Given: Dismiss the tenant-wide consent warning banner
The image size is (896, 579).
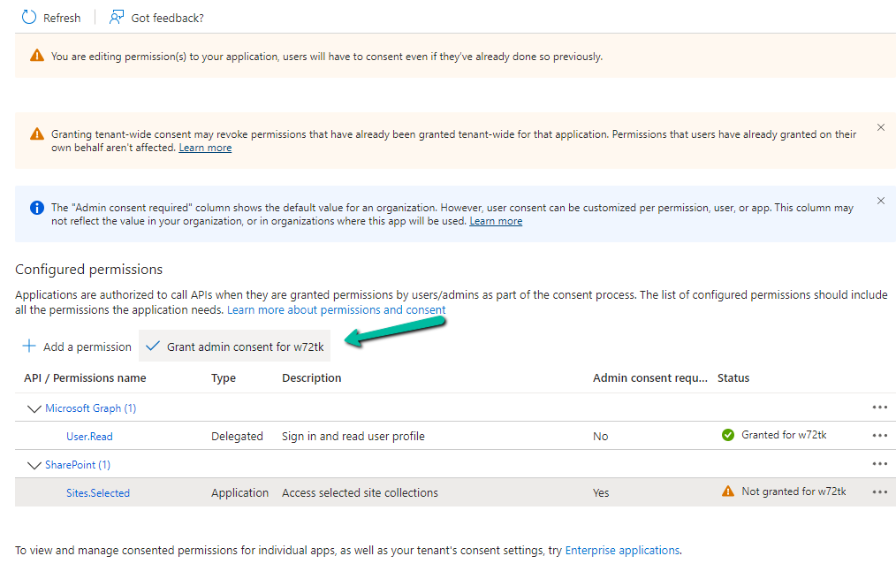Looking at the screenshot, I should (x=881, y=127).
